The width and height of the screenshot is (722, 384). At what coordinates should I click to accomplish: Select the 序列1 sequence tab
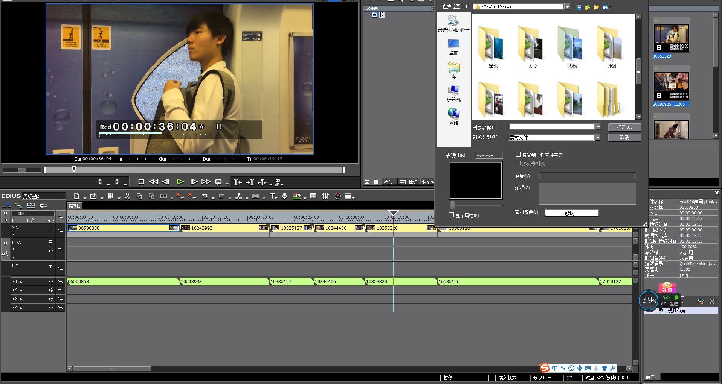click(x=74, y=206)
